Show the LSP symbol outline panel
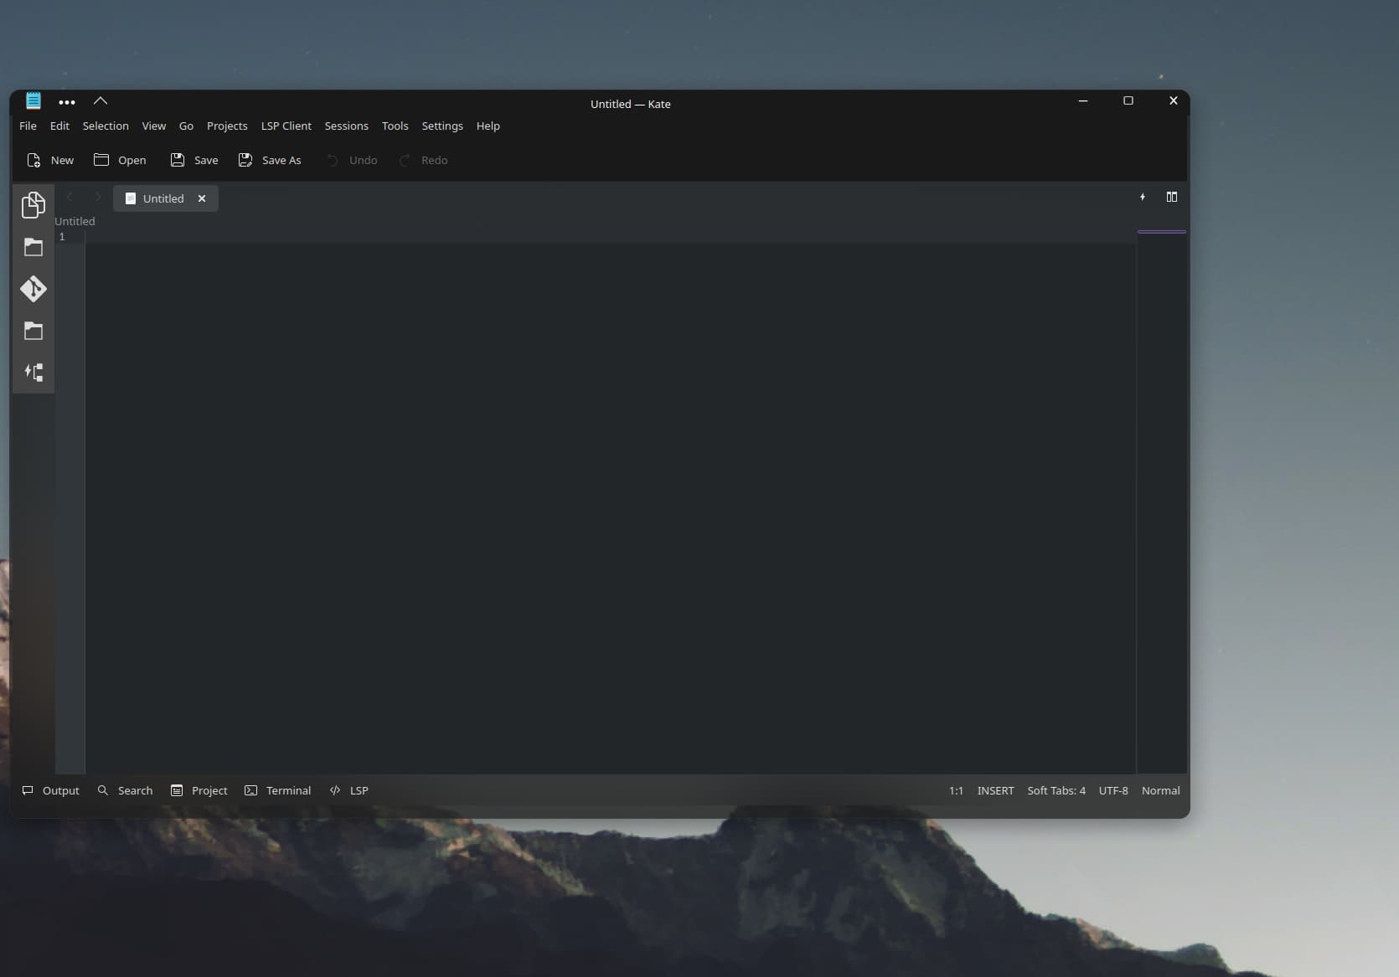 34,372
